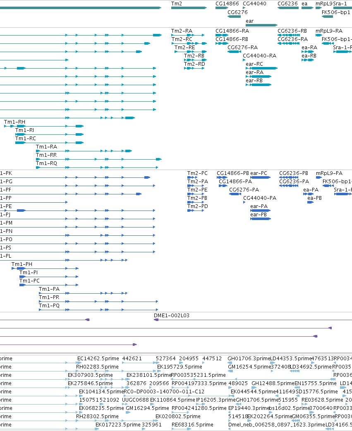Select the Tm2 gene bar
Viewport: 352px width, 431px height.
189,8
